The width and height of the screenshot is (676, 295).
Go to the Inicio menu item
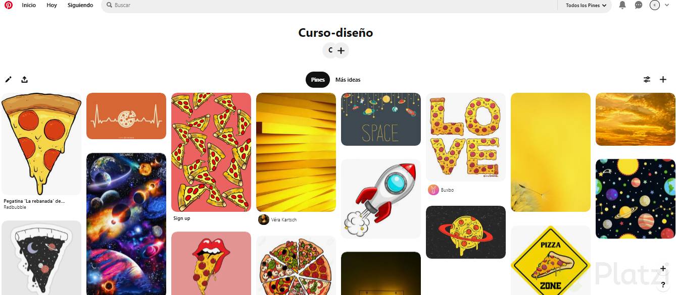(x=29, y=5)
